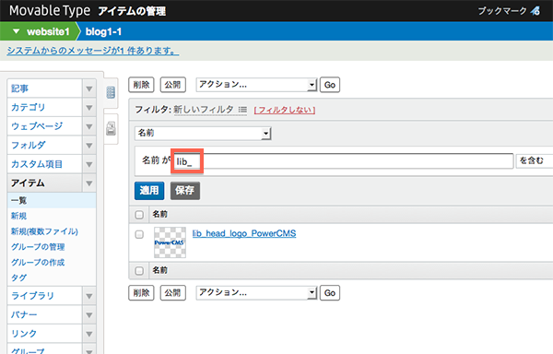Expand the website1 green arrow menu
Screen dimensions: 553x354
point(16,31)
